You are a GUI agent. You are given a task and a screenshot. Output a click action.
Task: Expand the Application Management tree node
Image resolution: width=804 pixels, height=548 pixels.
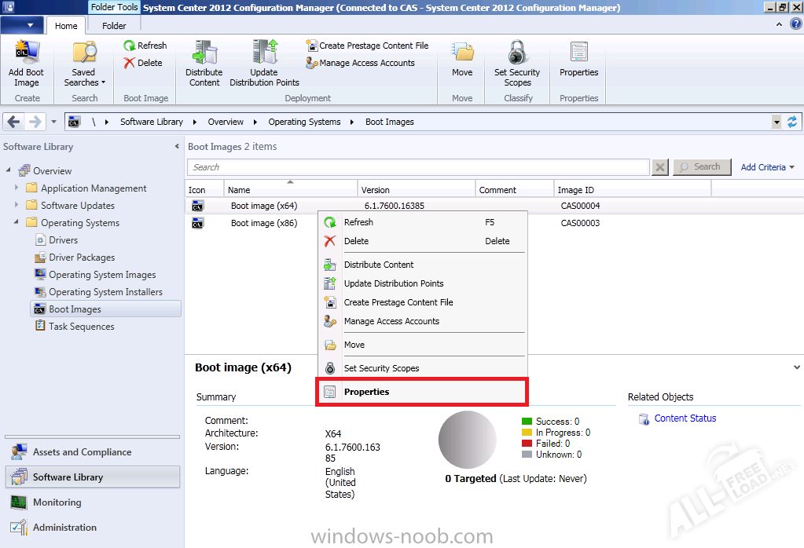(17, 188)
